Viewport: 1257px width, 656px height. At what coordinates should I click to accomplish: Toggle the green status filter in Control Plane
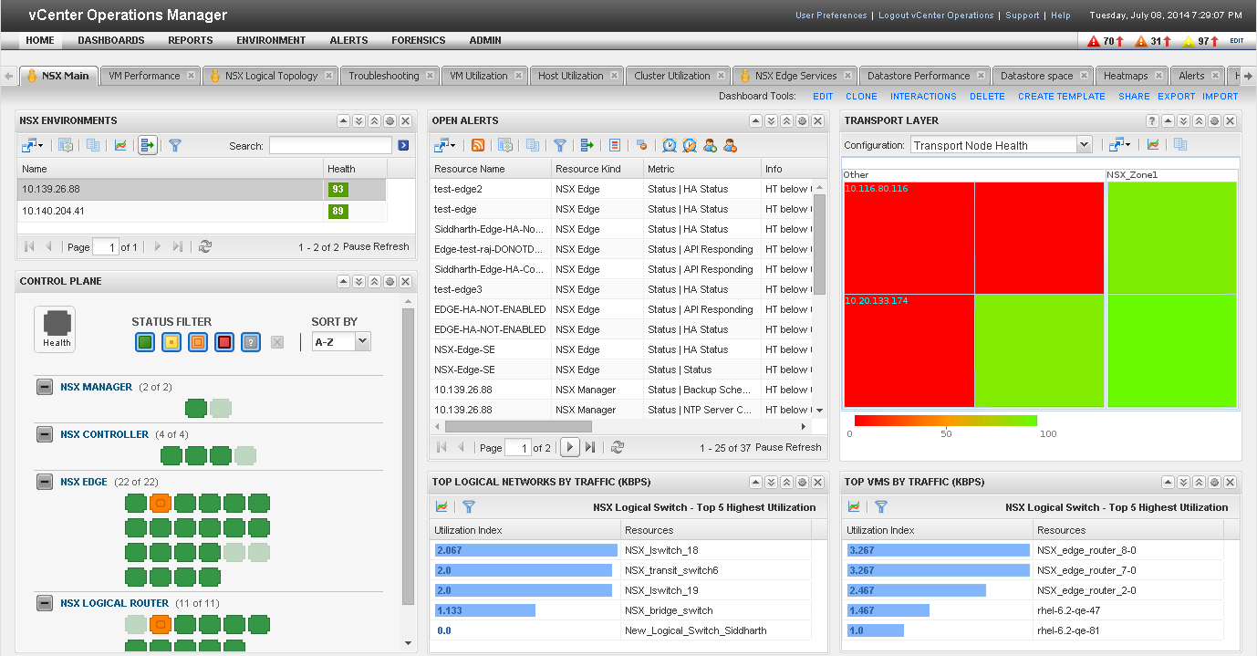[x=143, y=341]
